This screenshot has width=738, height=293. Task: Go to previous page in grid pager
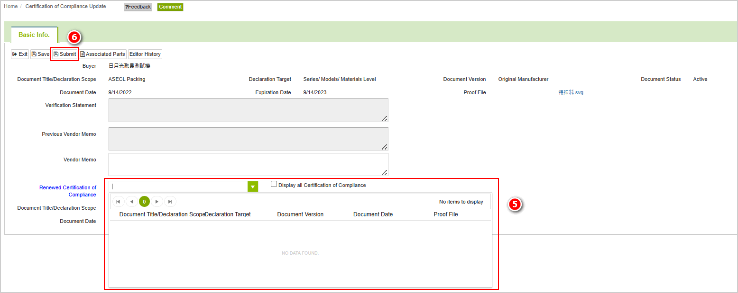131,202
